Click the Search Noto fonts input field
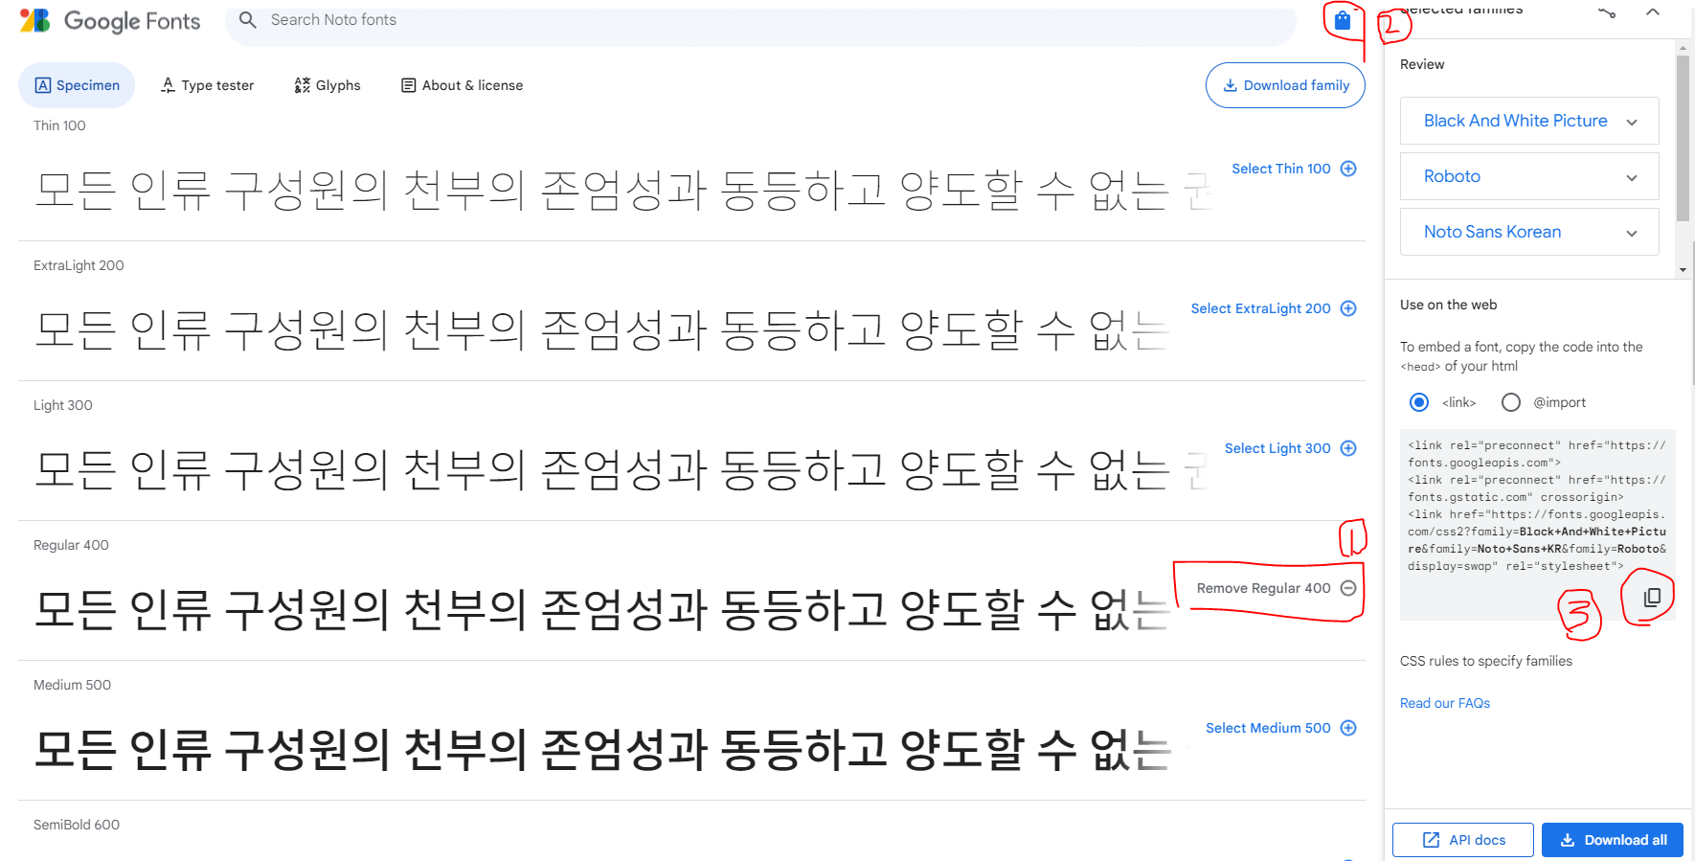Image resolution: width=1695 pixels, height=861 pixels. coord(761,21)
